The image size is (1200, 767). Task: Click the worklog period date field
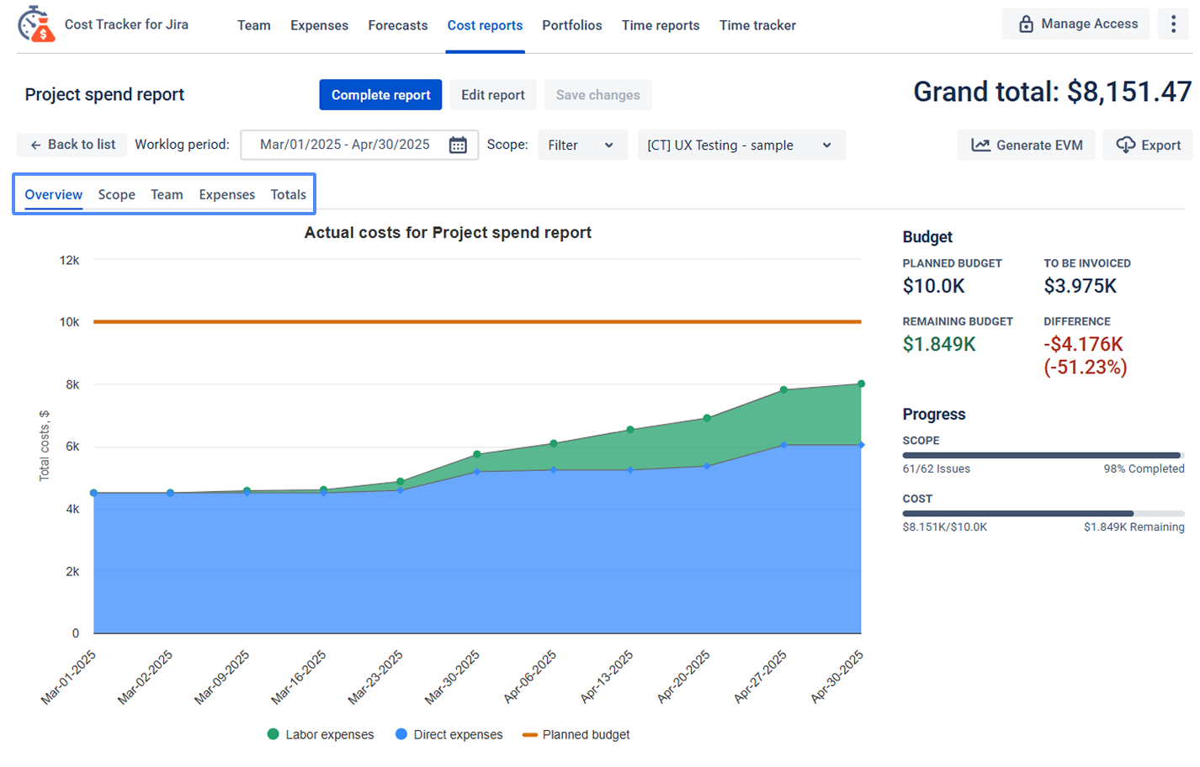345,145
